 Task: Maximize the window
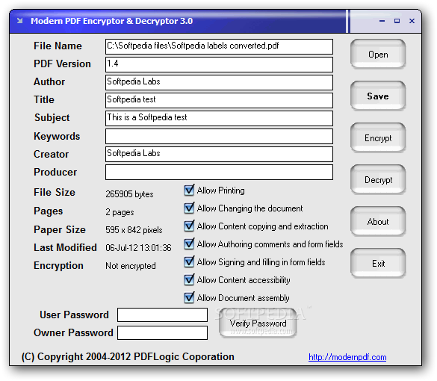click(397, 21)
